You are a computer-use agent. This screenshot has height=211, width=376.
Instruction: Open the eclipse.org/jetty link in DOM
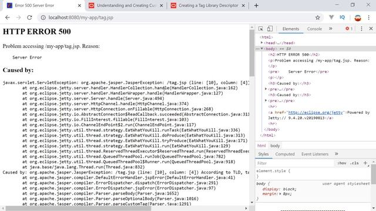point(315,113)
